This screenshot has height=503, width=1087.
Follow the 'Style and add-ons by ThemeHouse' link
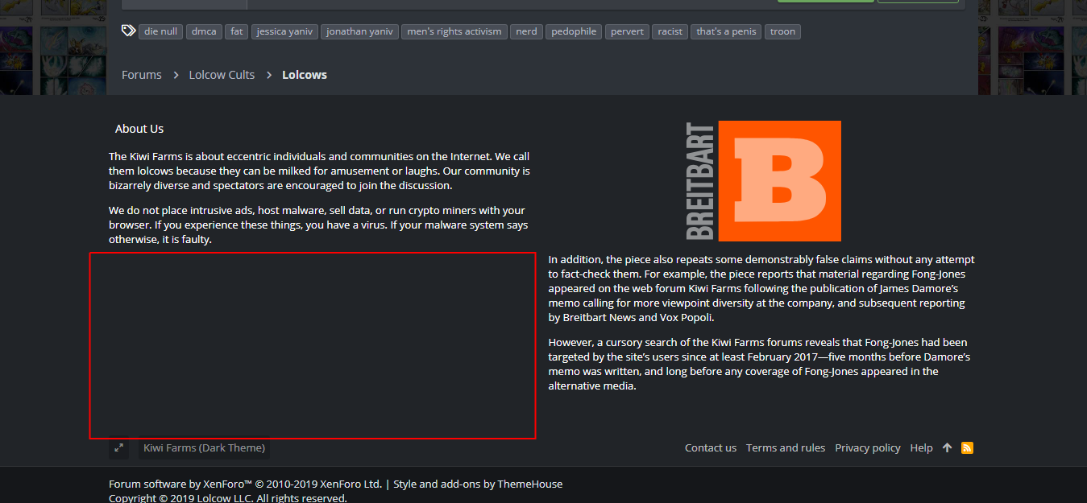[478, 484]
